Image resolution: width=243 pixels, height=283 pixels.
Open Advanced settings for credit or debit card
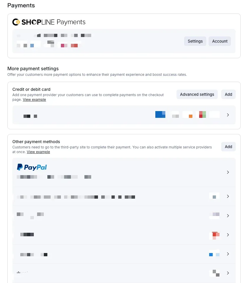coord(197,94)
